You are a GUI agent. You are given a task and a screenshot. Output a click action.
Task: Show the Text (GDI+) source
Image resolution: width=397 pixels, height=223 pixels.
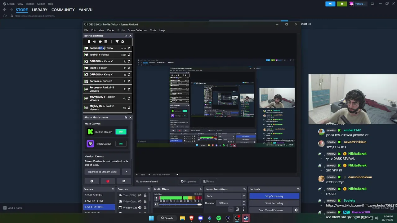pos(140,195)
